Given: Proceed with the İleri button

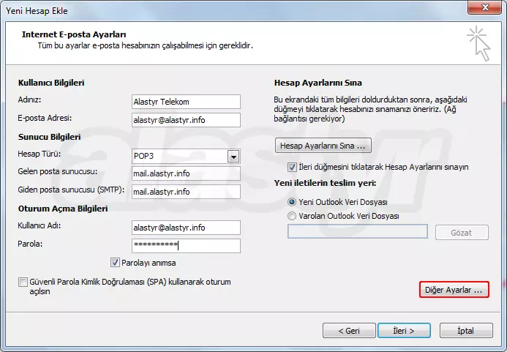Looking at the screenshot, I should click(404, 331).
